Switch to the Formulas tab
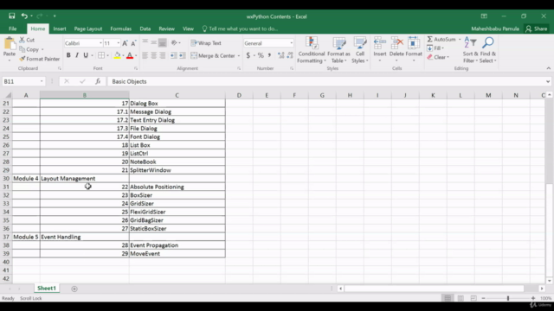Image resolution: width=554 pixels, height=311 pixels. [121, 29]
